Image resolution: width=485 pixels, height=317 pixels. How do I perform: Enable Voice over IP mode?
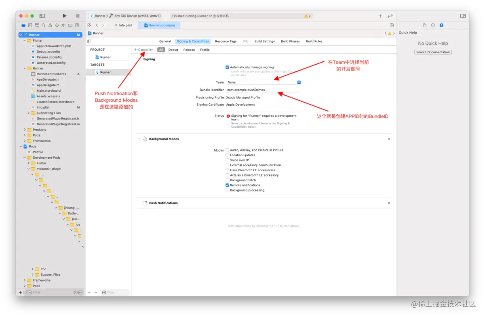[227, 160]
